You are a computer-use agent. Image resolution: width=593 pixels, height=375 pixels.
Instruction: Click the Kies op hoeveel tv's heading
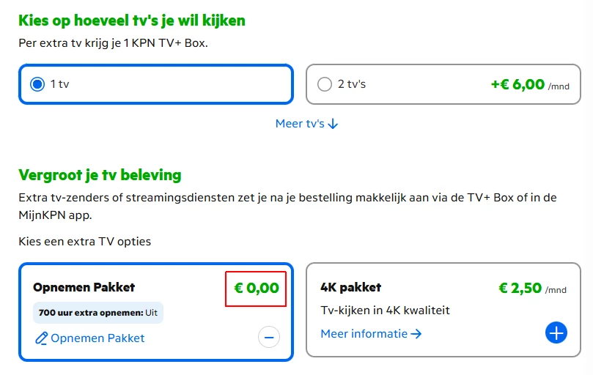click(132, 21)
